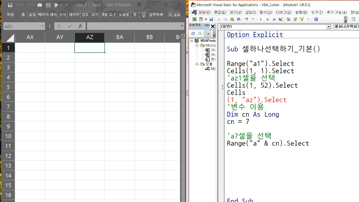
Task: Save VBA_2.xlsm via VBA toolbar disk icon
Action: click(x=211, y=19)
